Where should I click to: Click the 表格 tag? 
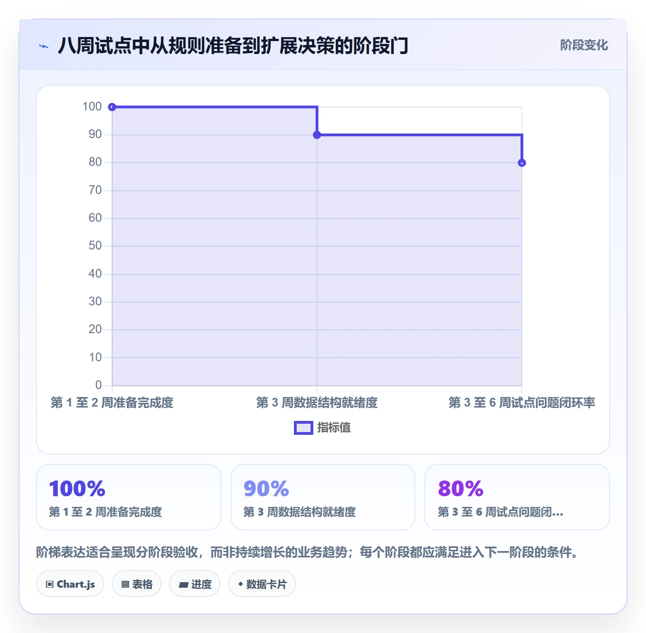click(137, 584)
